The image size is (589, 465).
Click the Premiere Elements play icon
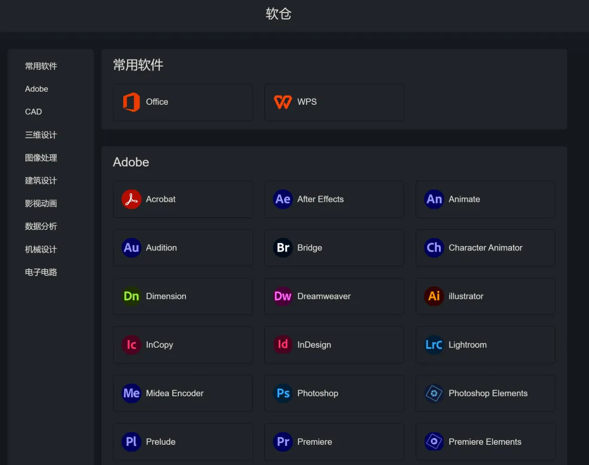click(x=434, y=442)
